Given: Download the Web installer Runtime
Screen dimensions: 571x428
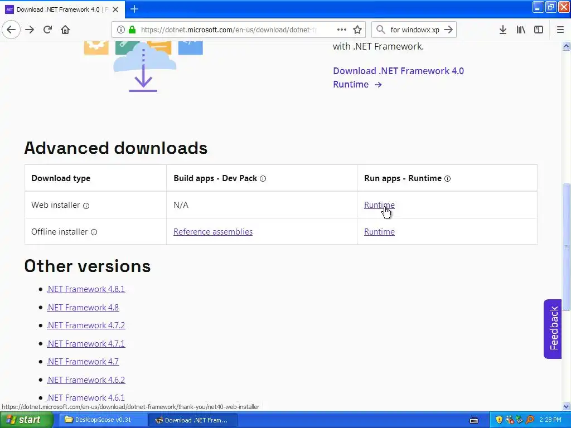Looking at the screenshot, I should (379, 205).
